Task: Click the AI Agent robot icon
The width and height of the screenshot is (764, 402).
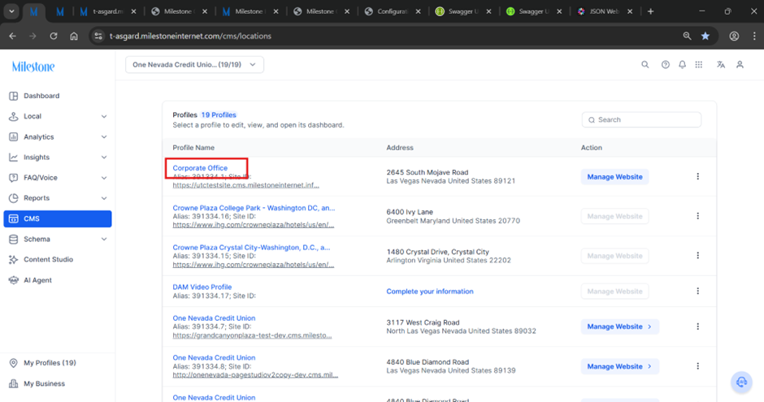Action: (x=14, y=280)
